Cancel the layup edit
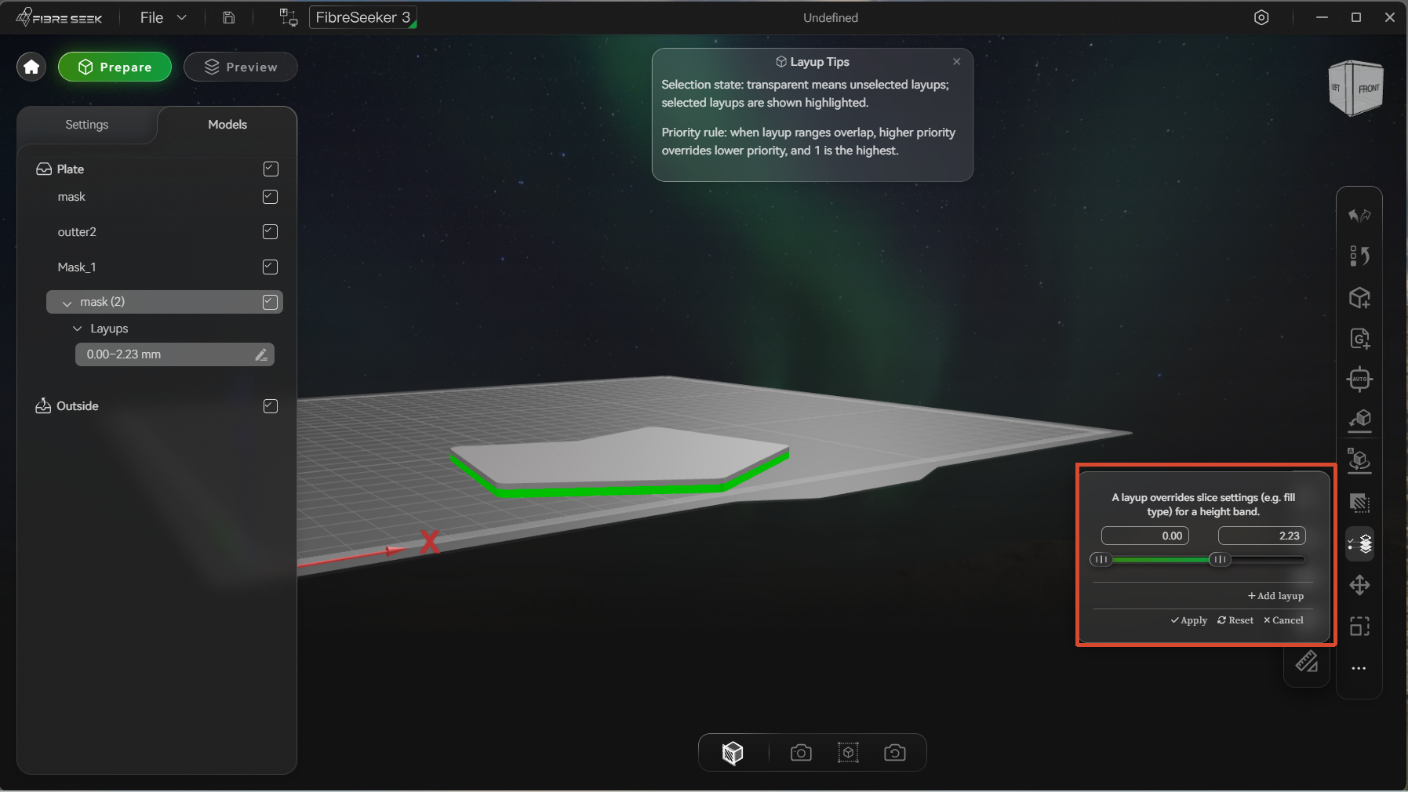Viewport: 1408px width, 792px height. click(x=1283, y=620)
